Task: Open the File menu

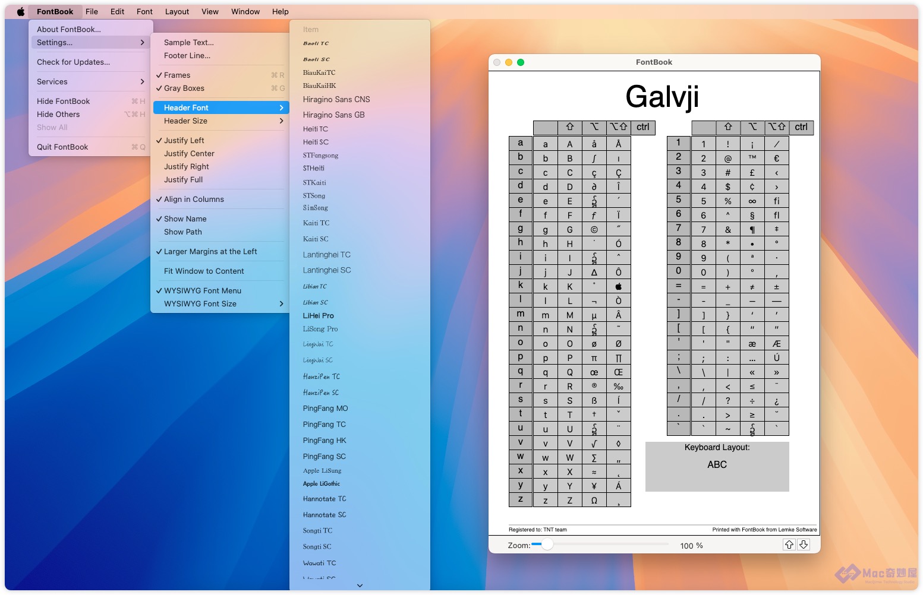Action: click(x=92, y=11)
